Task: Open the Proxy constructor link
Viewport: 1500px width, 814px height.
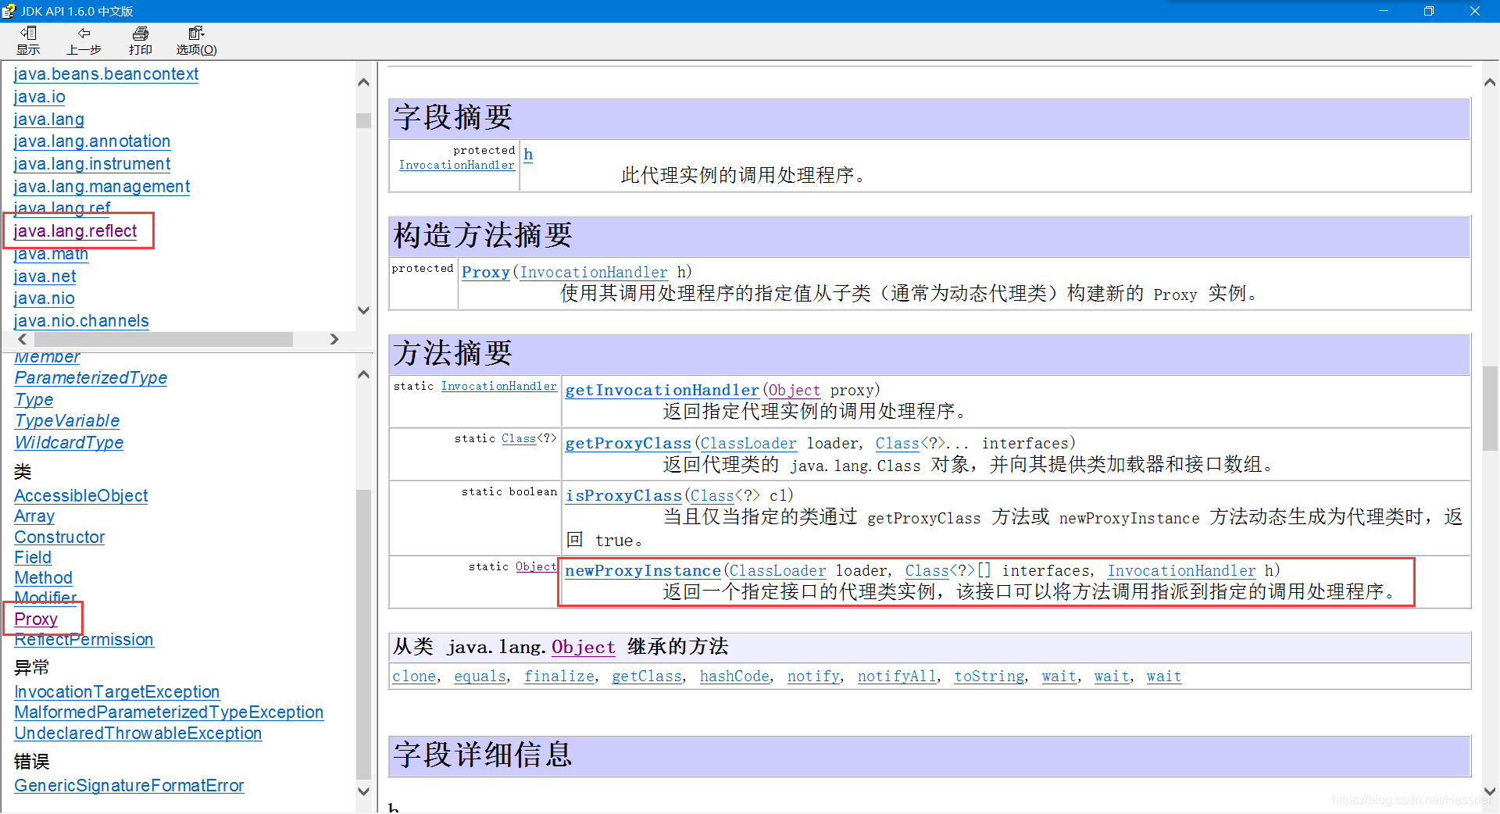Action: point(486,272)
